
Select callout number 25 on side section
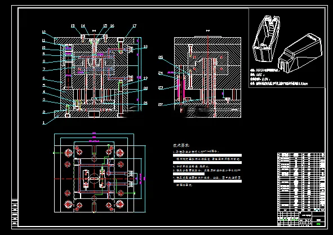(161, 57)
